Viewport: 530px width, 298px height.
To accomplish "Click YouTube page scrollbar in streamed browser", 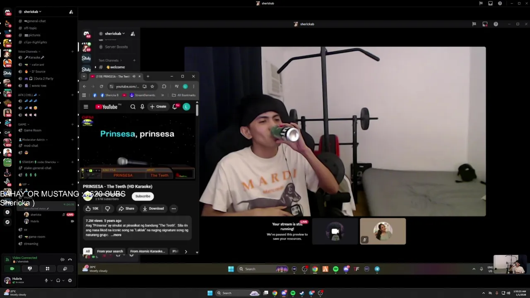I will (x=197, y=110).
